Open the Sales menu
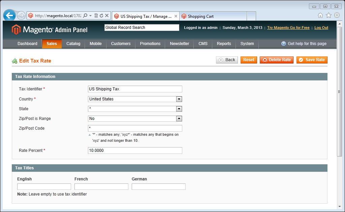Screen dimensions: 345x212 52,44
